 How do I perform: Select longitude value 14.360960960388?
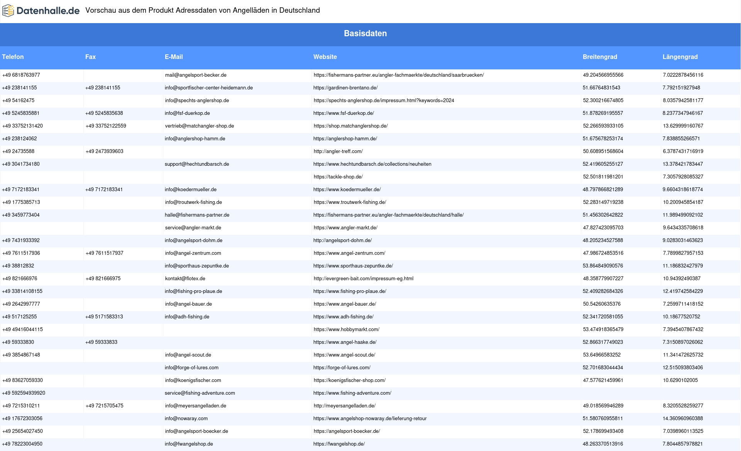coord(683,419)
